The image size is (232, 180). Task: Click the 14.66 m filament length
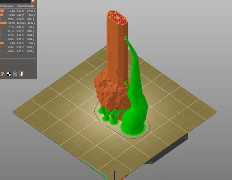[21, 23]
